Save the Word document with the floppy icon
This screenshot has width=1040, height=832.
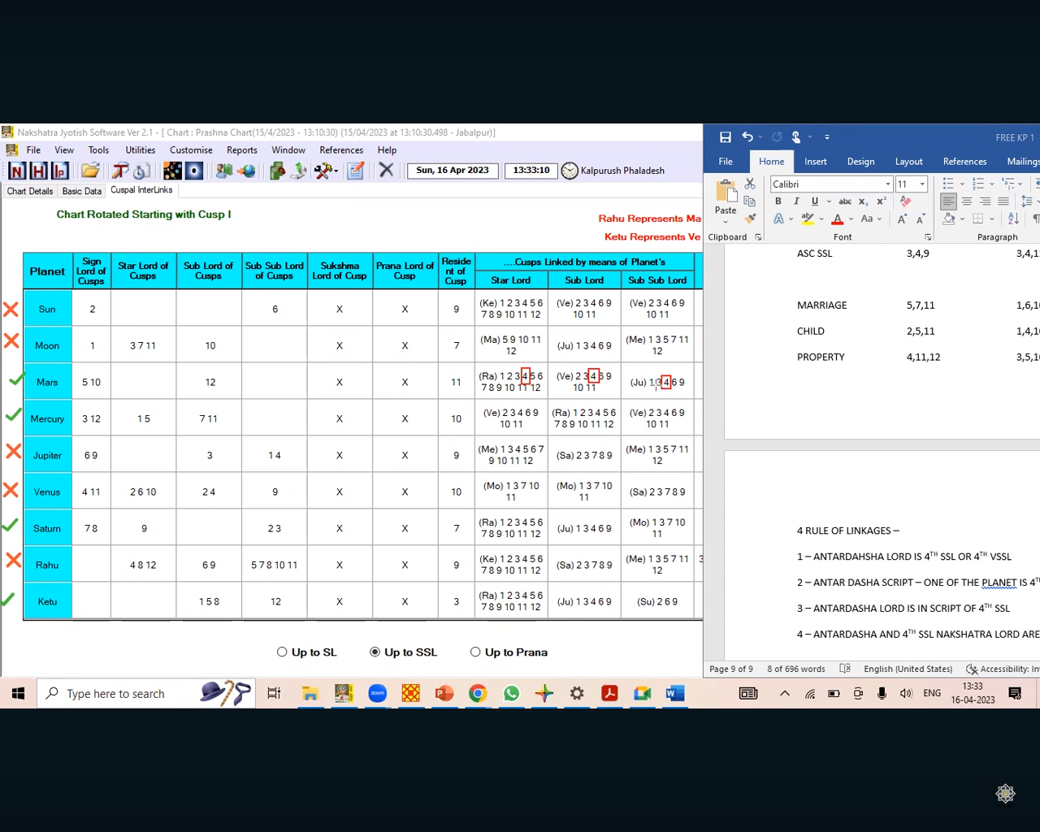click(x=726, y=137)
